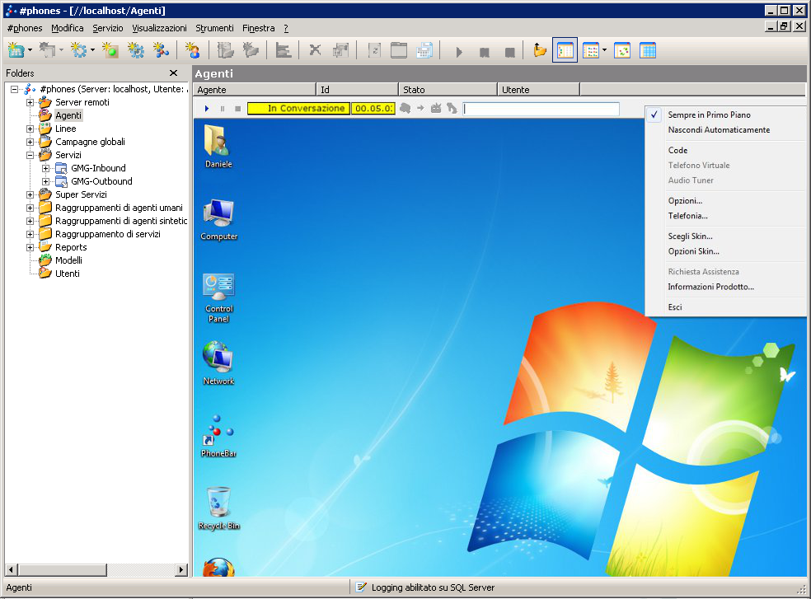Click the PhoneBar number input field

point(541,109)
